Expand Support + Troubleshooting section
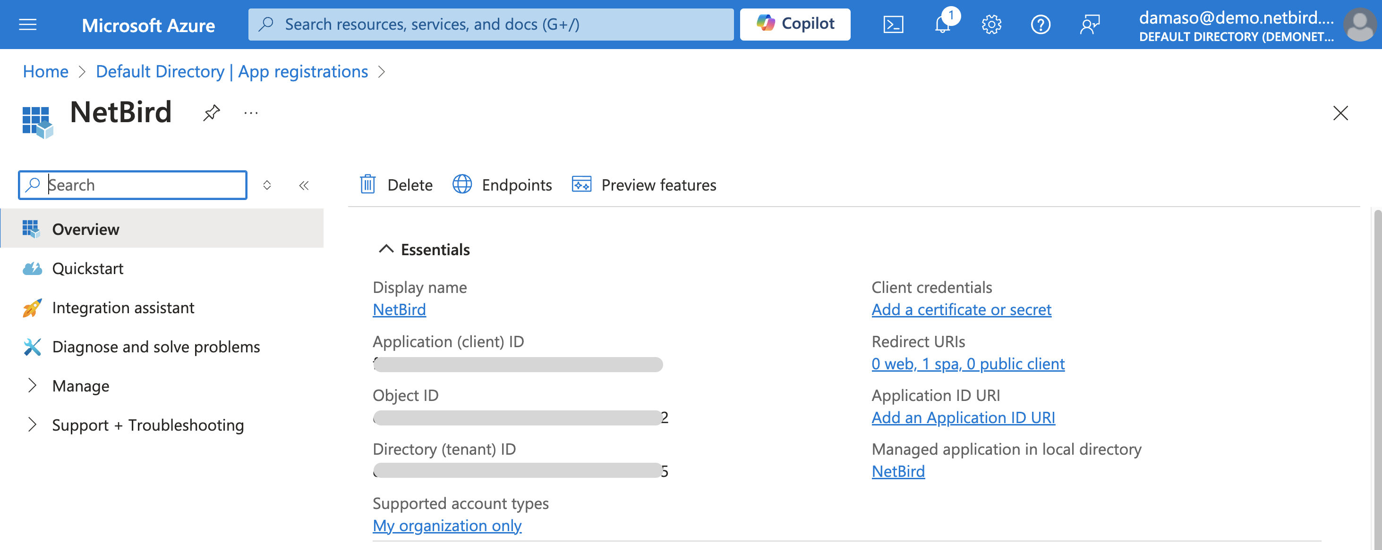Screen dimensions: 1382x550 click(31, 423)
